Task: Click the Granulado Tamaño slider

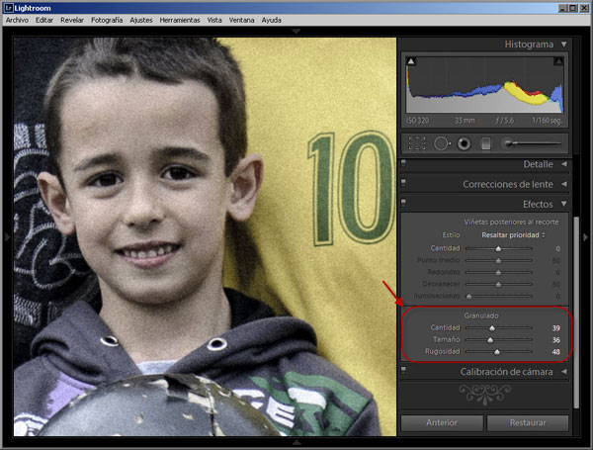Action: pos(498,340)
